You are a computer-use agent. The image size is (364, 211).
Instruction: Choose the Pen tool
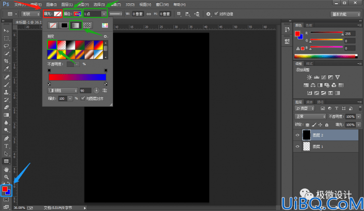coord(6,139)
